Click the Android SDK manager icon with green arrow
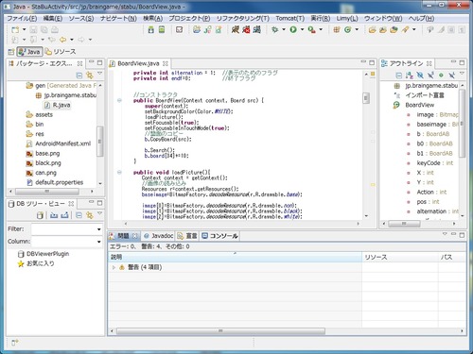This screenshot has width=473, height=354. (151, 29)
